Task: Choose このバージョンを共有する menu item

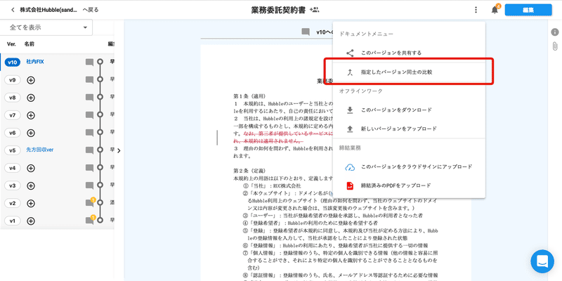Action: point(409,53)
